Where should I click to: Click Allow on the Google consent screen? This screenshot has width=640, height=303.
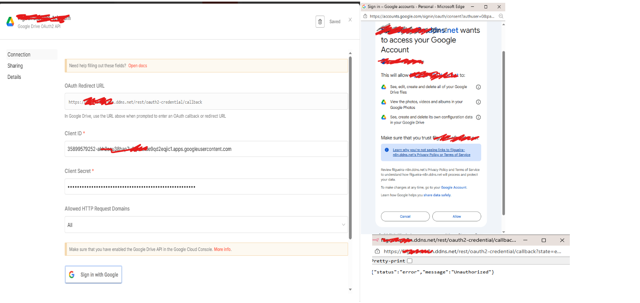(457, 217)
